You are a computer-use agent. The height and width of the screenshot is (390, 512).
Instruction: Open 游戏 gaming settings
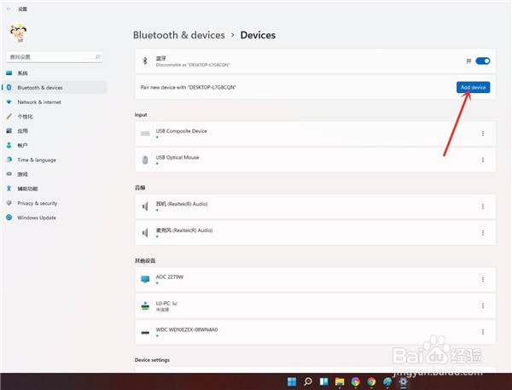(x=55, y=174)
